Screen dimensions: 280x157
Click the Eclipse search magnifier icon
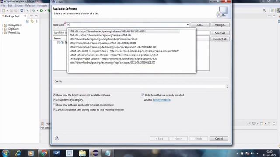click(x=264, y=10)
